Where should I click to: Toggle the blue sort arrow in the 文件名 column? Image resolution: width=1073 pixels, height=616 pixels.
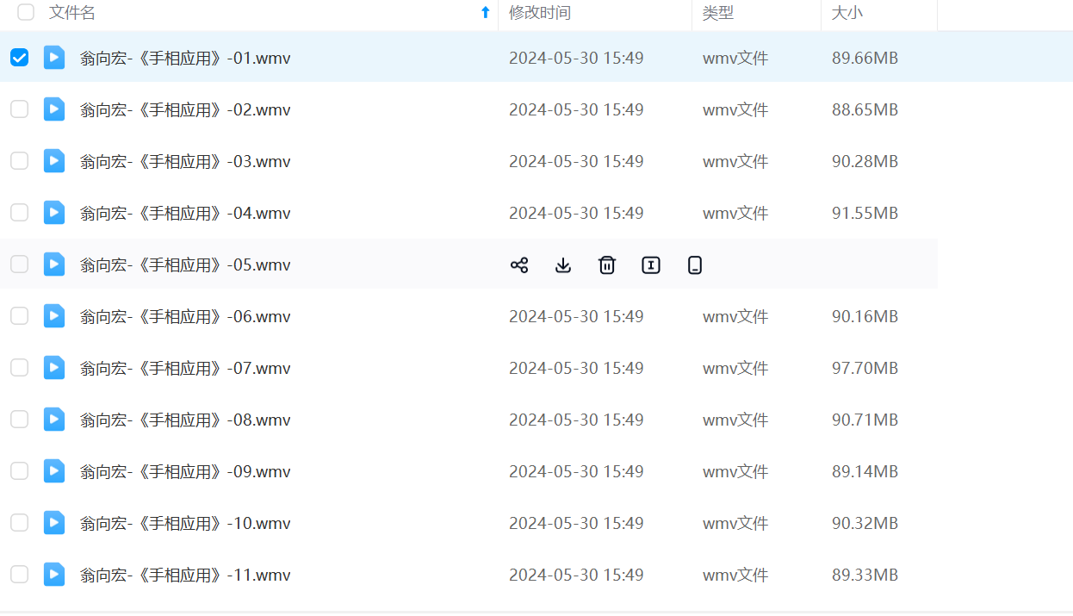click(x=485, y=12)
